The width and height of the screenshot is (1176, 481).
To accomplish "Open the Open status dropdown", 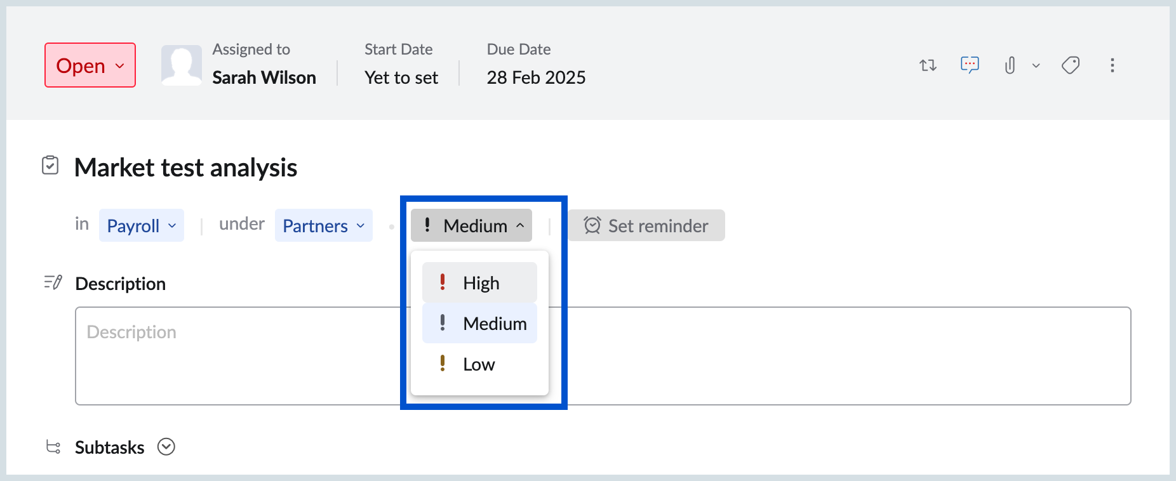I will point(90,65).
